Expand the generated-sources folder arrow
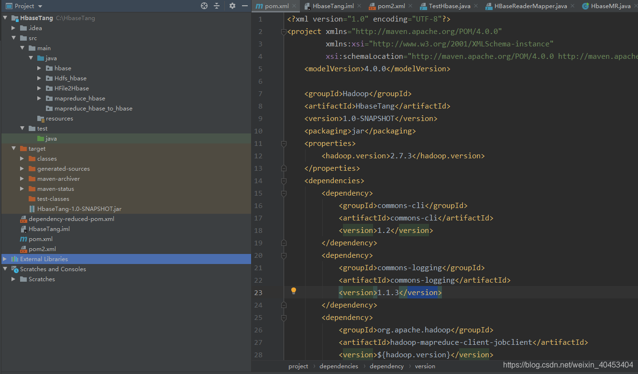Screen dimensions: 638x374 click(x=22, y=169)
